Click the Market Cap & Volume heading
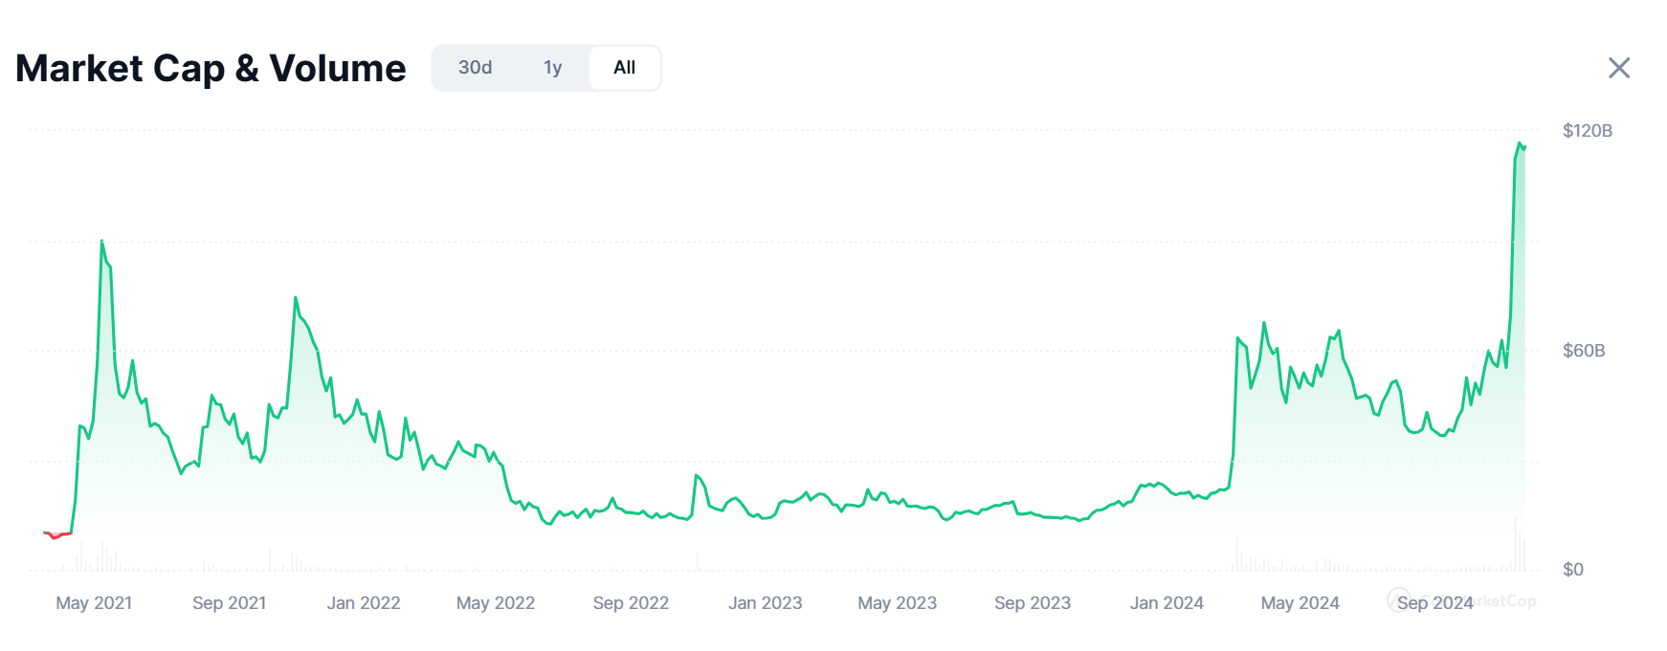1667x651 pixels. coord(211,68)
